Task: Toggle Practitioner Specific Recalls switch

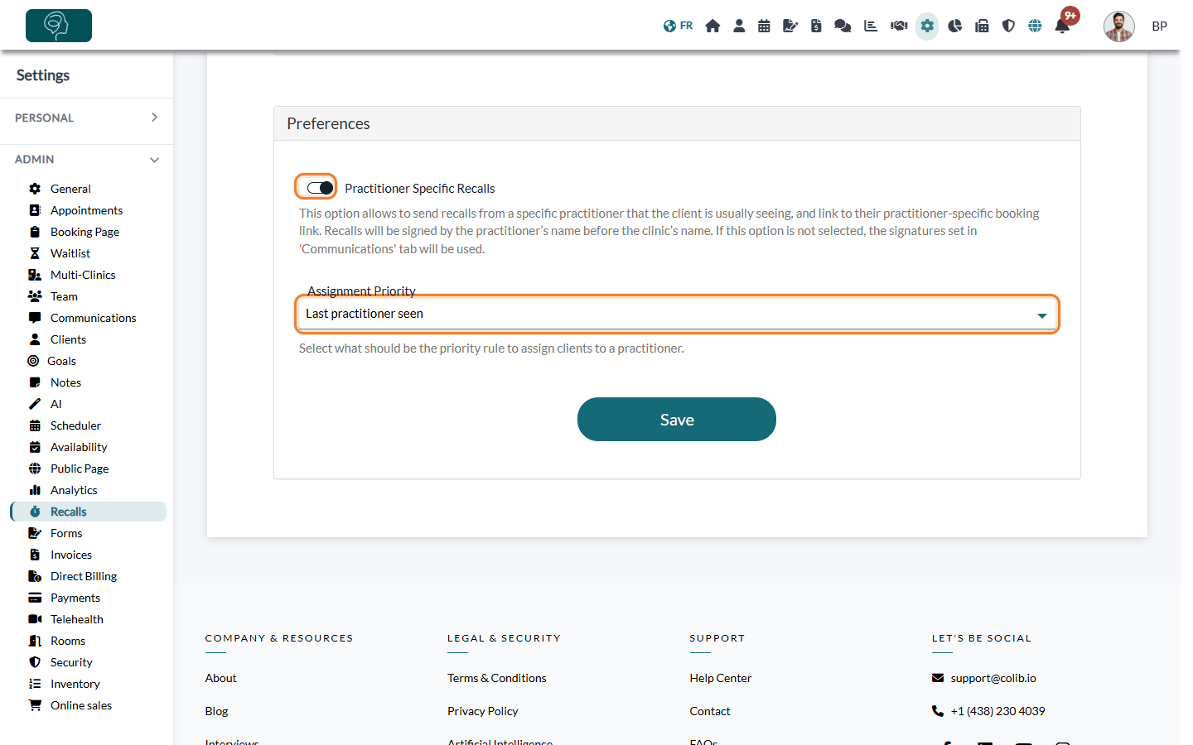Action: tap(320, 188)
